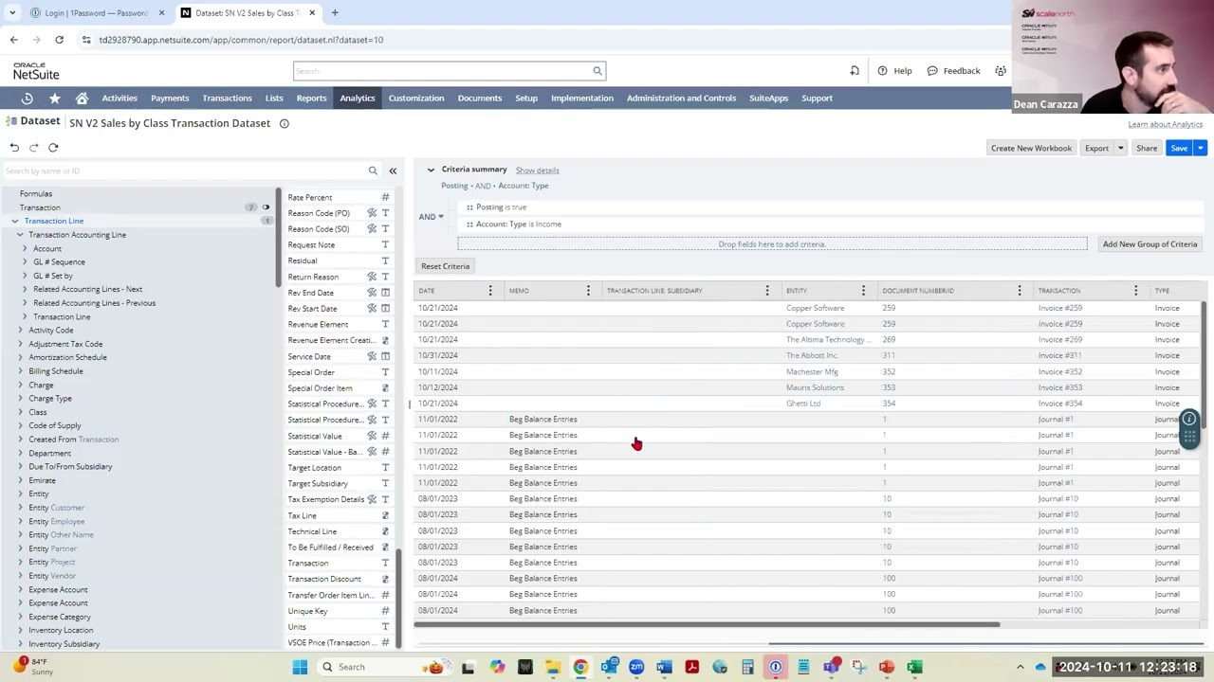This screenshot has height=682, width=1214.
Task: Open the Windows Start menu
Action: 300,668
